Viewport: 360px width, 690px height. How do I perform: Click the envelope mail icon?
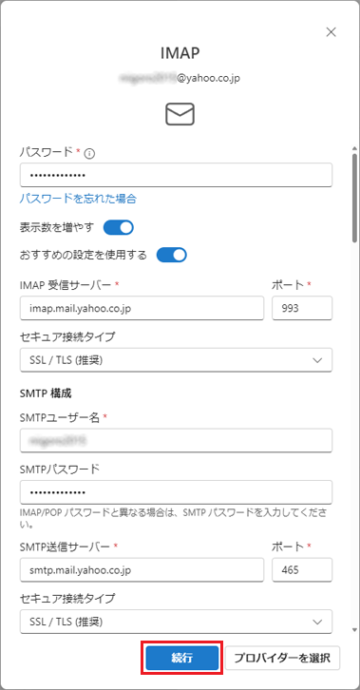[180, 114]
